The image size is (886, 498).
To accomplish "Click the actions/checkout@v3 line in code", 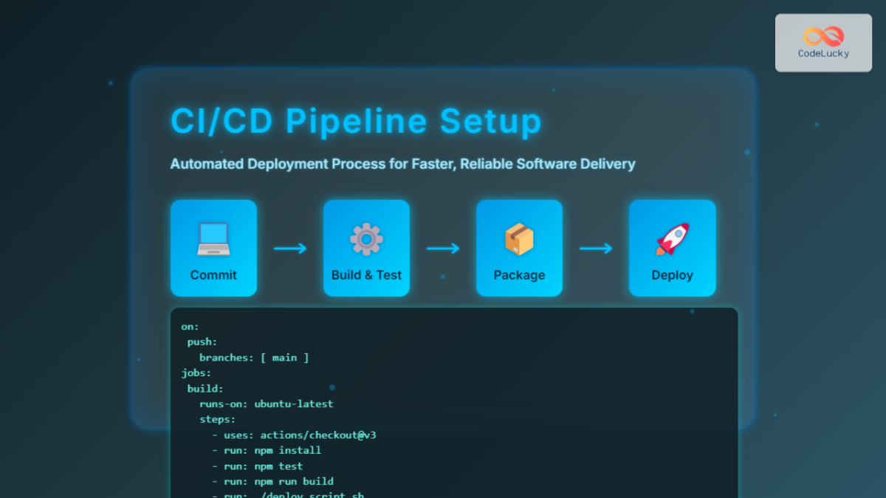I will point(298,435).
